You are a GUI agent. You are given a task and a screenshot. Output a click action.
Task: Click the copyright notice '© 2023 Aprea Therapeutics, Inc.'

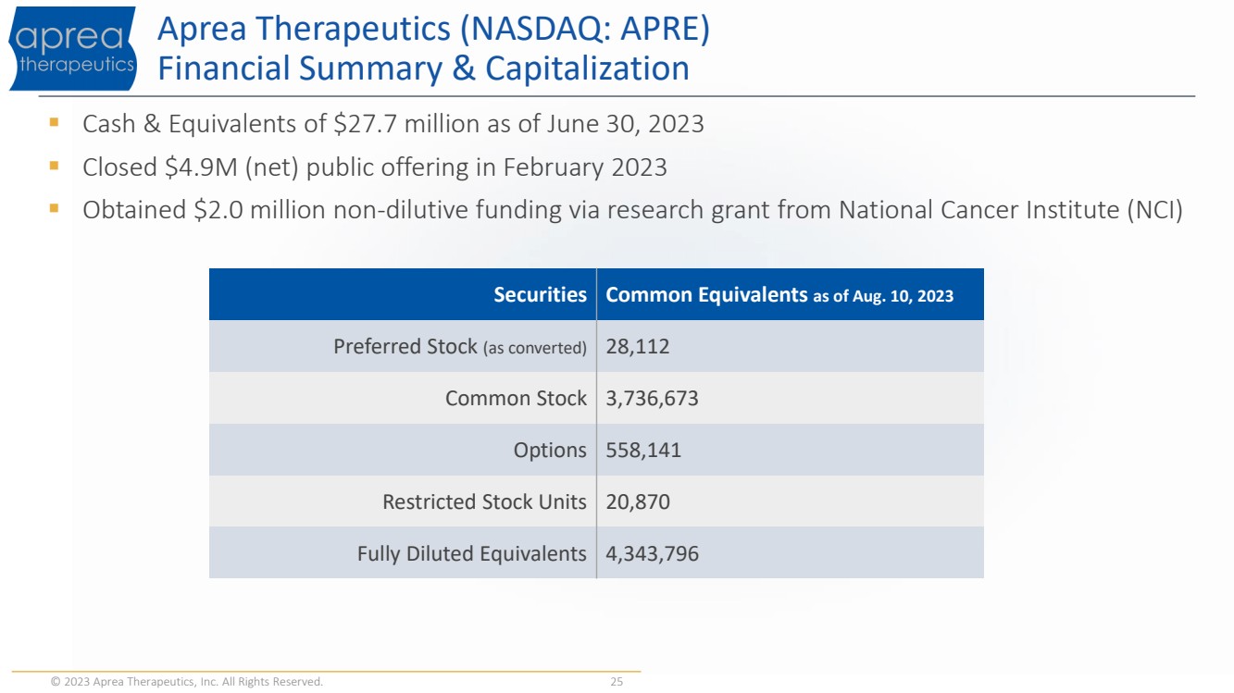[187, 682]
